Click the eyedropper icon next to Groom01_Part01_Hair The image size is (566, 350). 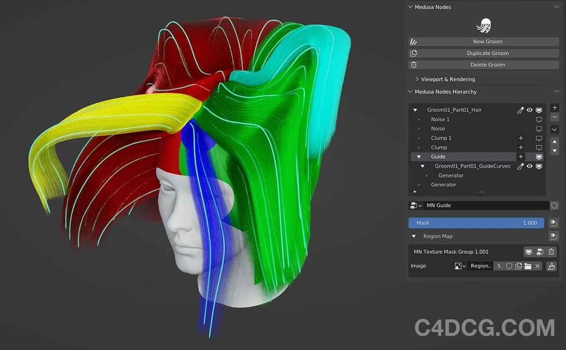click(520, 109)
